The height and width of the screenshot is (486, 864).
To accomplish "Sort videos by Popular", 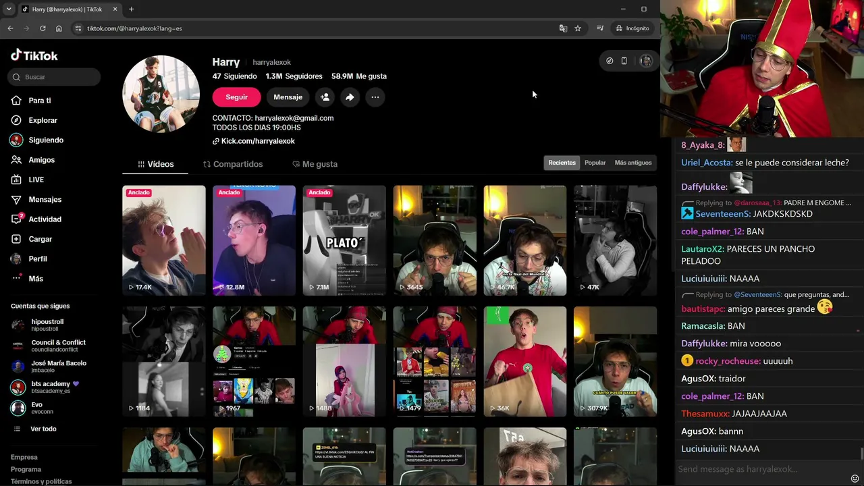I will (x=595, y=163).
